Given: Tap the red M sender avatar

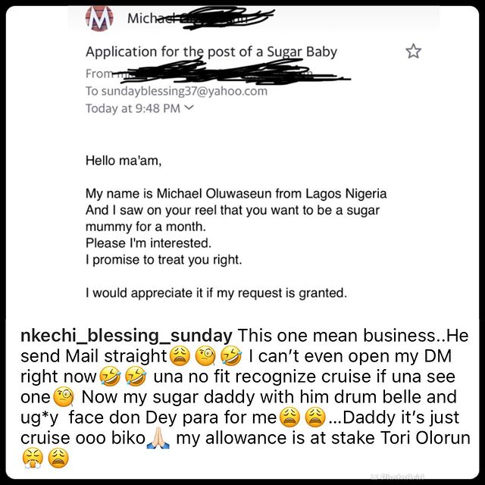Looking at the screenshot, I should [x=100, y=18].
